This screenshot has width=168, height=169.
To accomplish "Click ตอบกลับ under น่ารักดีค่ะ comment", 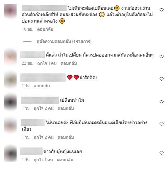I will point(42,86).
